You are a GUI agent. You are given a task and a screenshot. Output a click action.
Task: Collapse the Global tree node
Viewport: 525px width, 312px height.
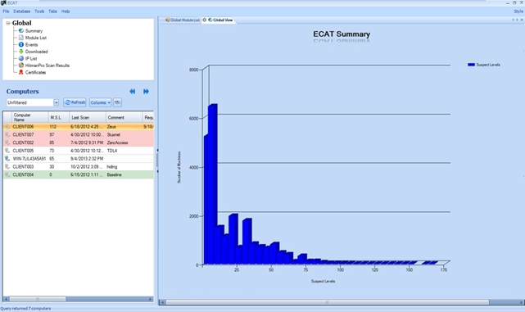click(8, 23)
